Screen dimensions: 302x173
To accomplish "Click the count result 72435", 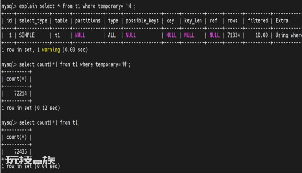I will (x=20, y=151).
